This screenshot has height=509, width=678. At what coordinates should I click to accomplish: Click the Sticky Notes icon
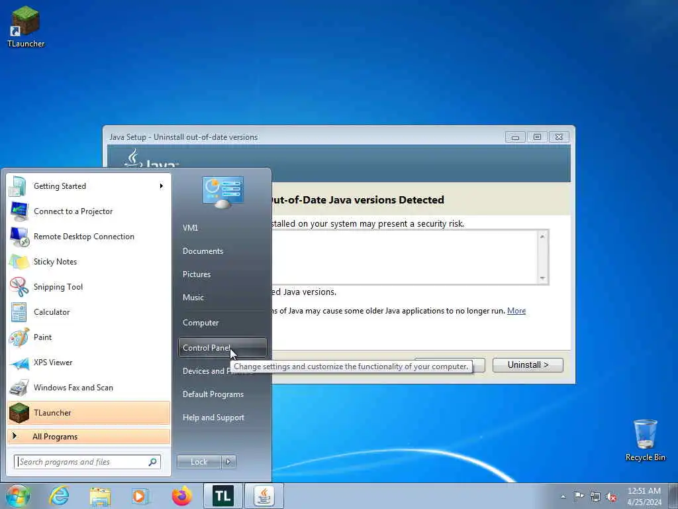(x=19, y=262)
